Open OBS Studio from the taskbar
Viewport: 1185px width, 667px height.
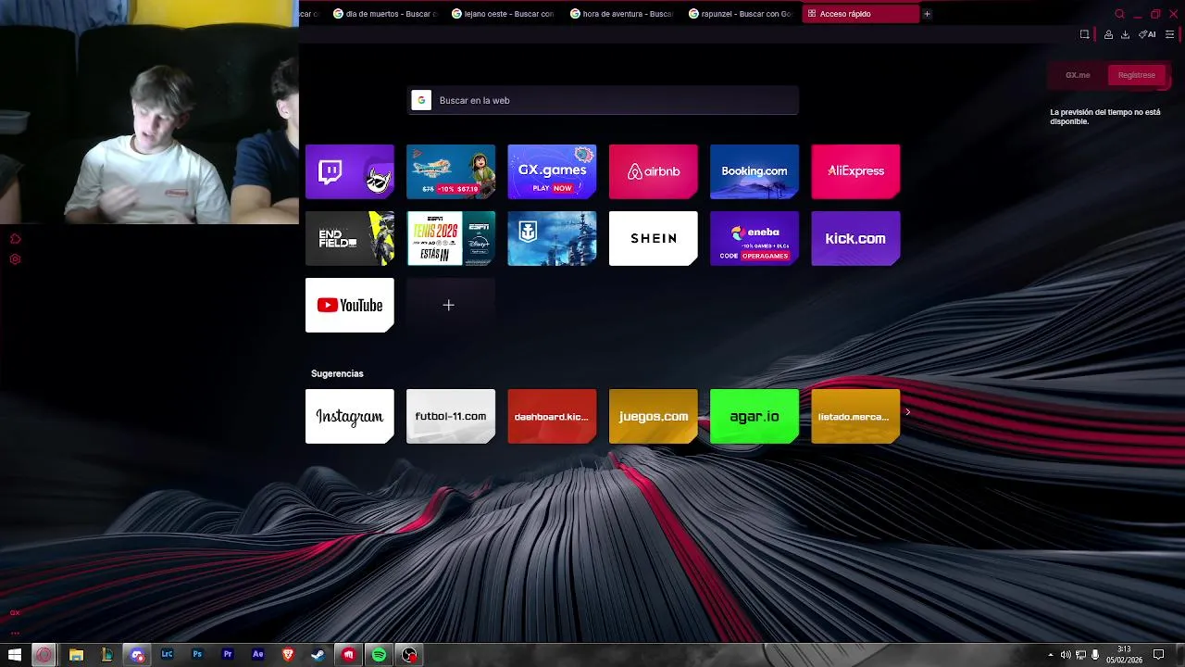[x=409, y=655]
